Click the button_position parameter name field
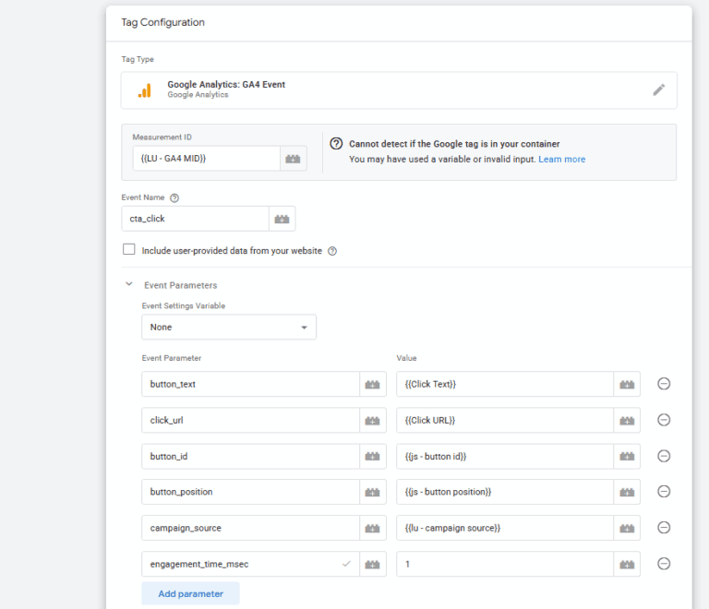709x609 pixels. point(250,492)
